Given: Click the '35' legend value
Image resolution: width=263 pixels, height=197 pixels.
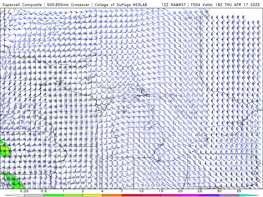Looking at the screenshot, I should point(239,191).
